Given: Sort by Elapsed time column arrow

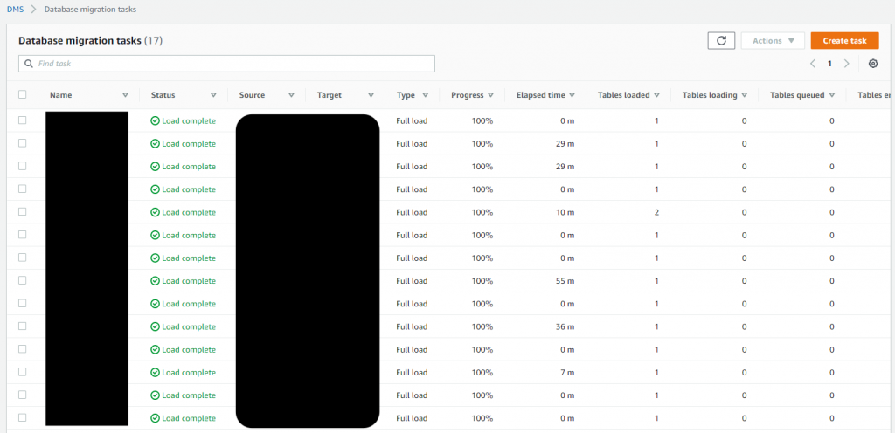Looking at the screenshot, I should [x=572, y=95].
